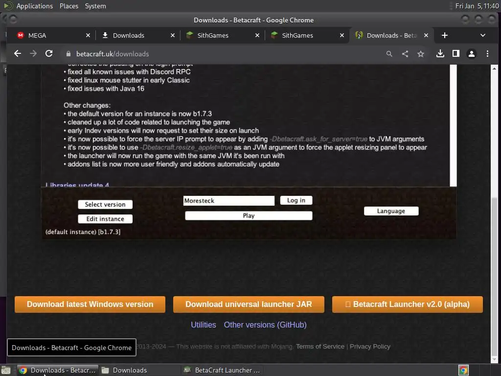This screenshot has height=376, width=501.
Task: Switch to BetaCraft Launcher taskbar entry
Action: [x=222, y=370]
